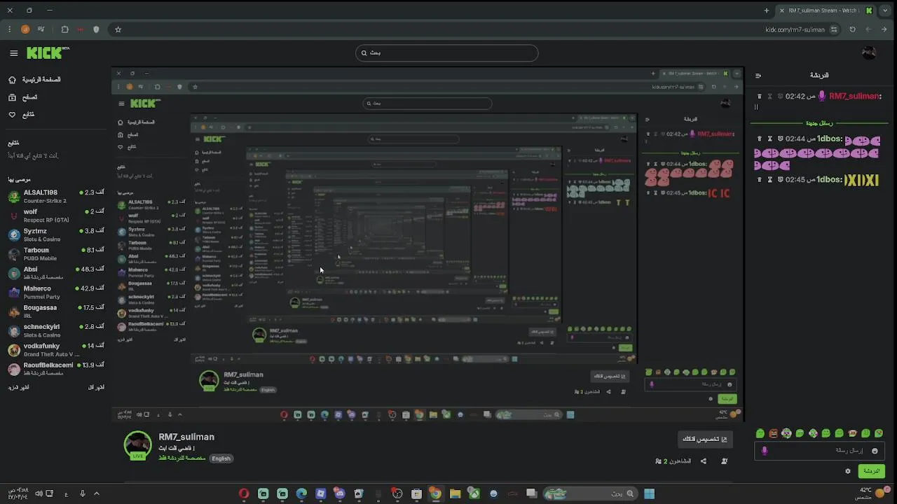Click the stream video player
Viewport: 897px width, 504px height.
[427, 244]
